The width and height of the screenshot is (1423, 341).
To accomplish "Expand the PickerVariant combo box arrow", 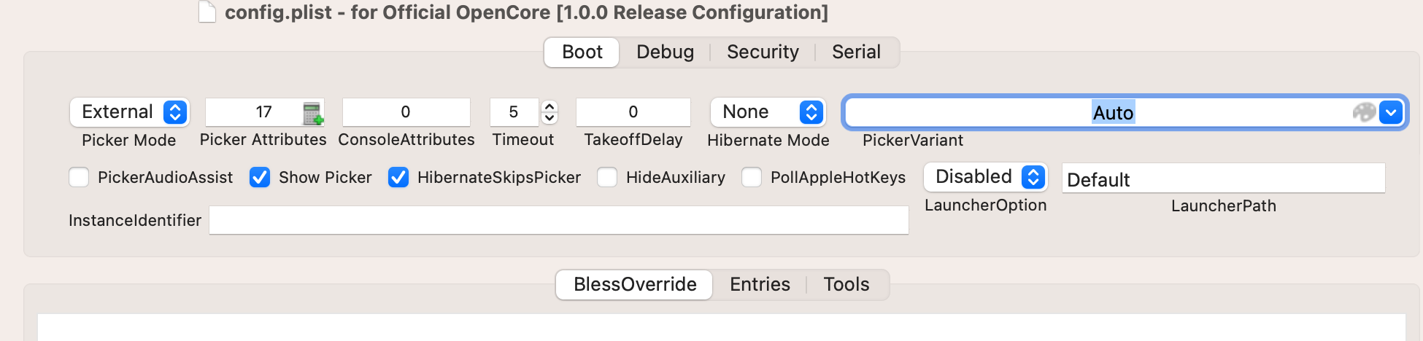I will [x=1391, y=112].
